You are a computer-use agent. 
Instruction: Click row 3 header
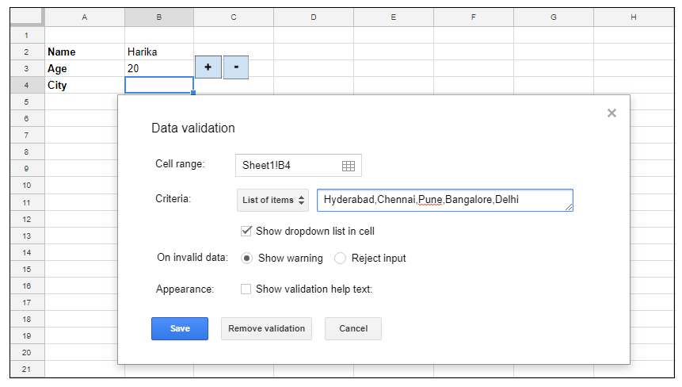tap(27, 69)
